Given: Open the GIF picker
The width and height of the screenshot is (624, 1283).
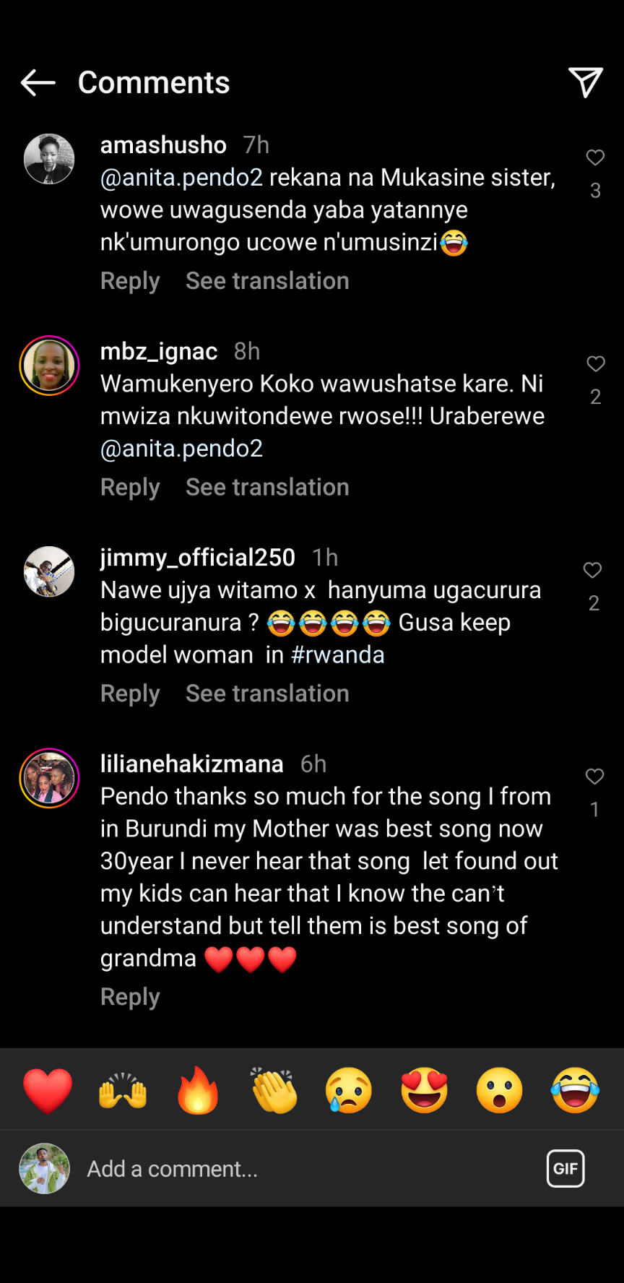Looking at the screenshot, I should point(565,1168).
